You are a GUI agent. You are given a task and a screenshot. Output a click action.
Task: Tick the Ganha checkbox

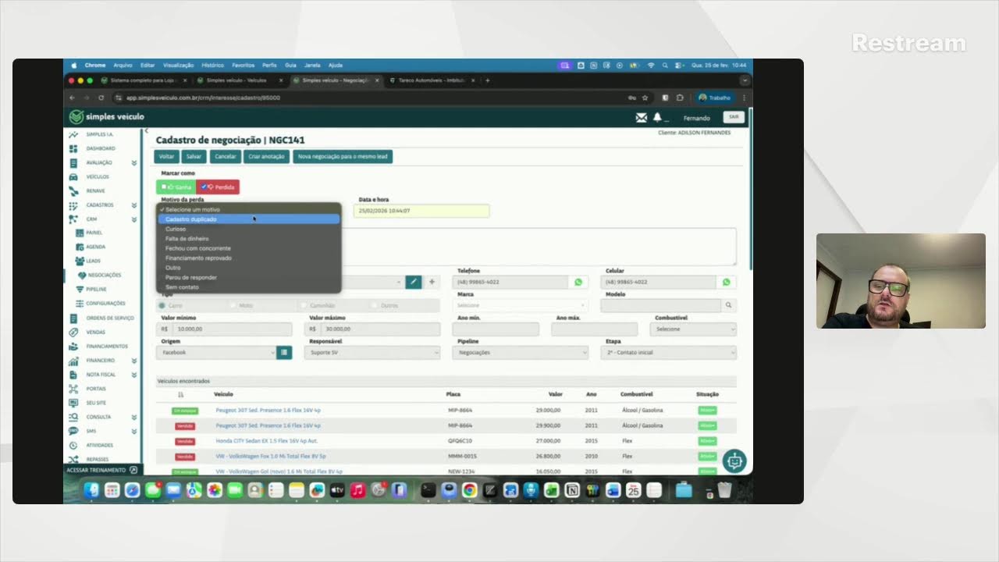point(164,187)
